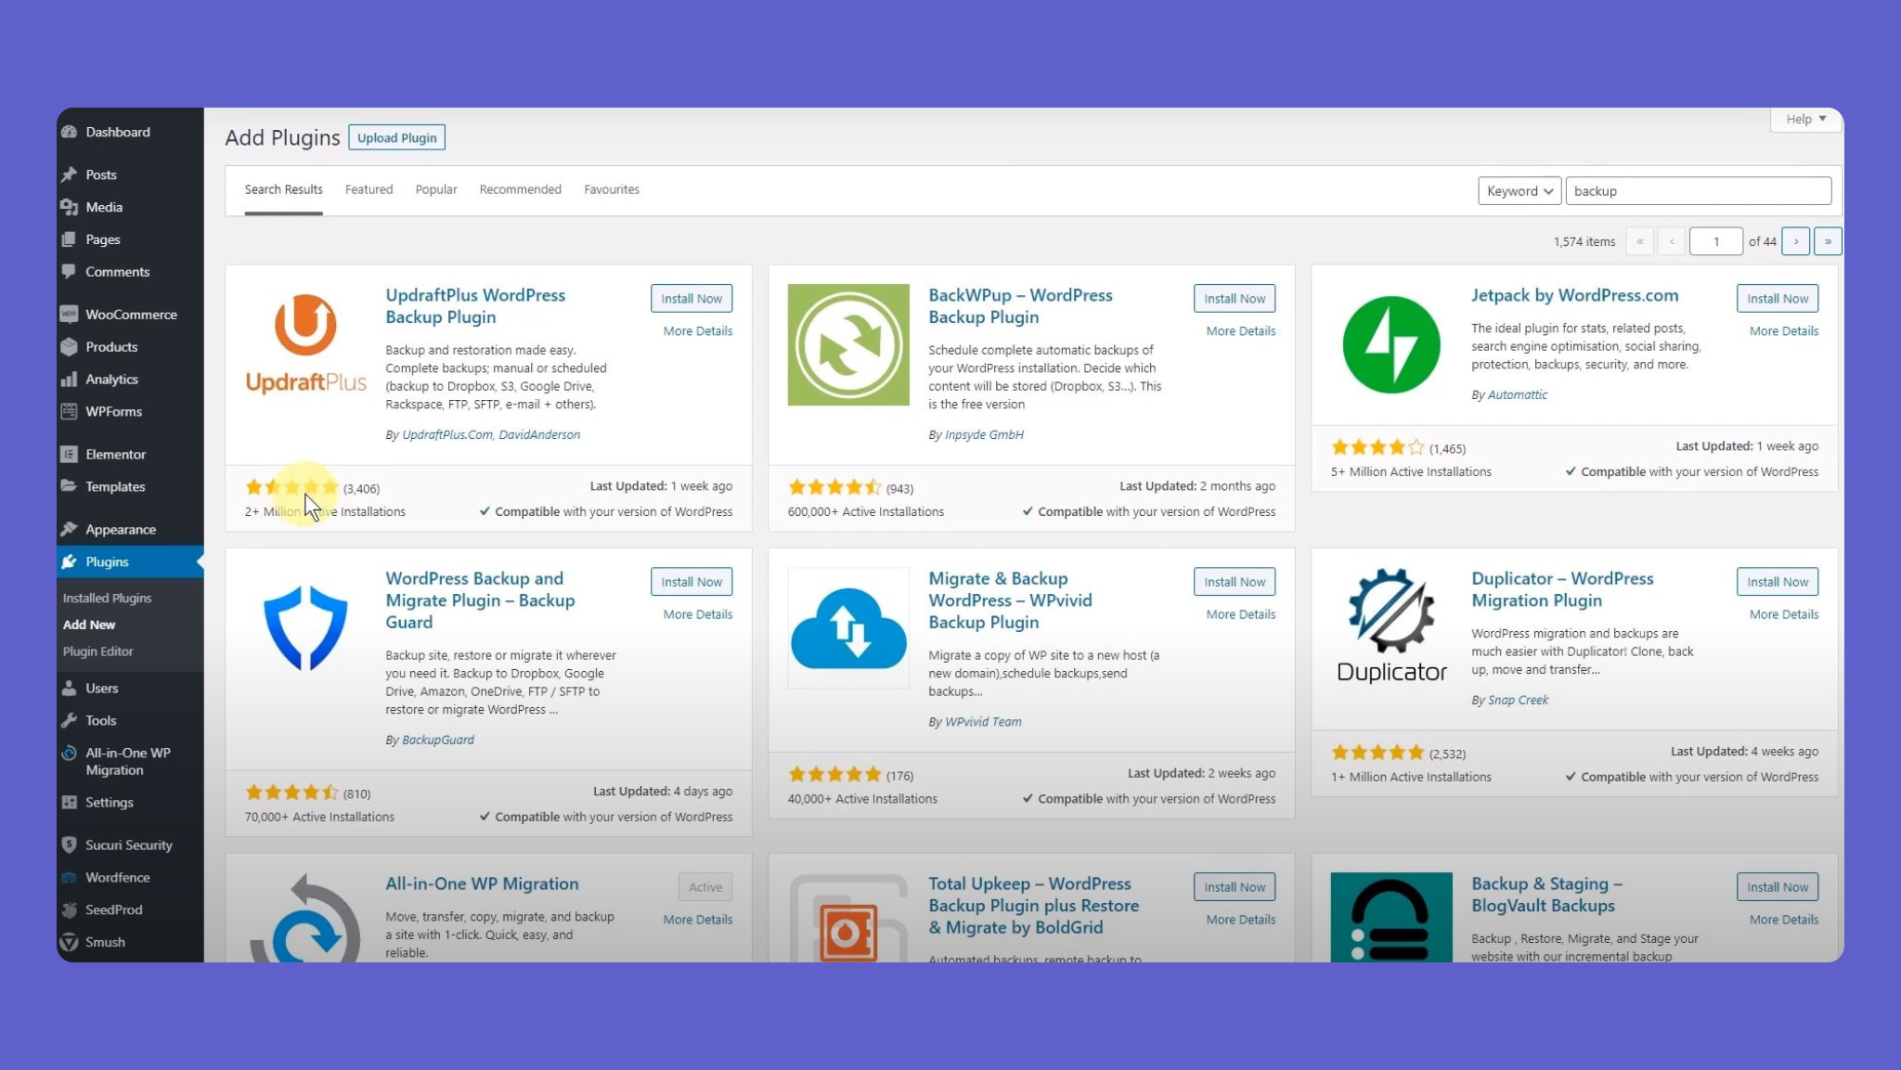This screenshot has height=1070, width=1901.
Task: Switch to the Popular tab
Action: (x=436, y=189)
